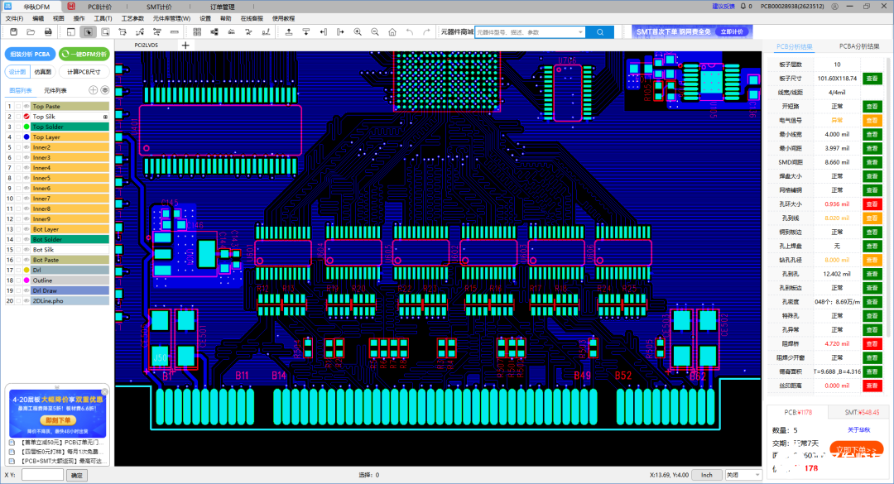
Task: Open the Inch units dropdown
Action: point(708,474)
